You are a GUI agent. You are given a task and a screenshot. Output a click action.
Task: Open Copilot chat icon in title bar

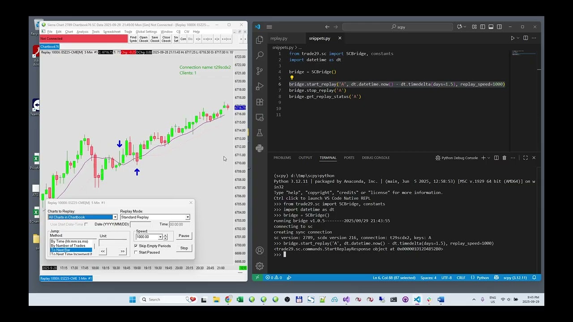pos(459,27)
